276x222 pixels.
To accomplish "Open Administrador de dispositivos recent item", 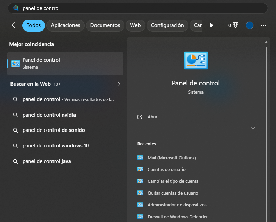I will [x=177, y=205].
